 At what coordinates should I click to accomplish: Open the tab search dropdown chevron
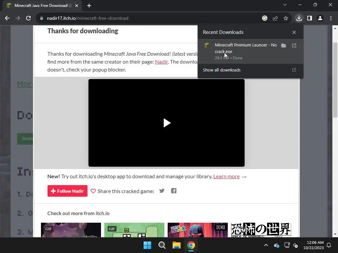[285, 5]
